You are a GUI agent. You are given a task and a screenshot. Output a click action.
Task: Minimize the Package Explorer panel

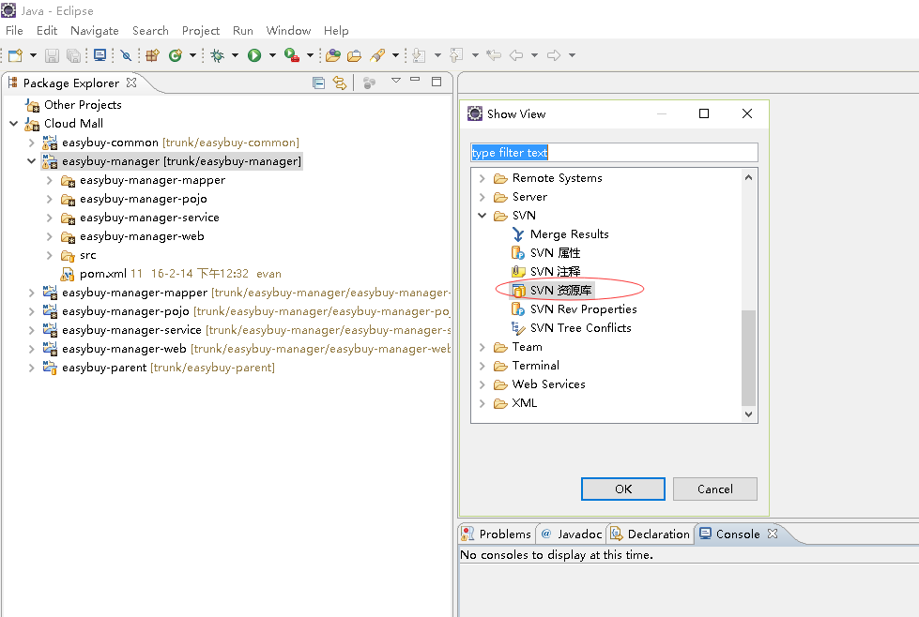pyautogui.click(x=415, y=80)
